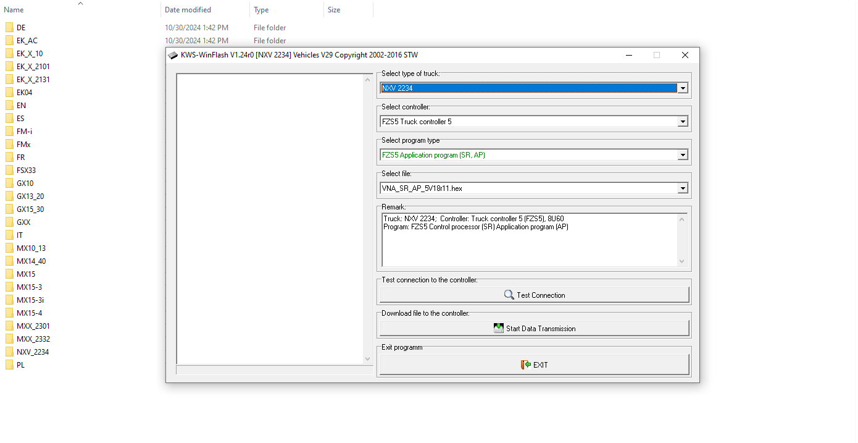Click the sort chevron on Name column
858x443 pixels.
80,4
